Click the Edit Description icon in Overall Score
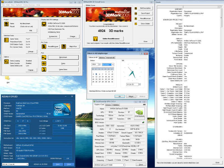The image size is (224, 168). point(136,8)
